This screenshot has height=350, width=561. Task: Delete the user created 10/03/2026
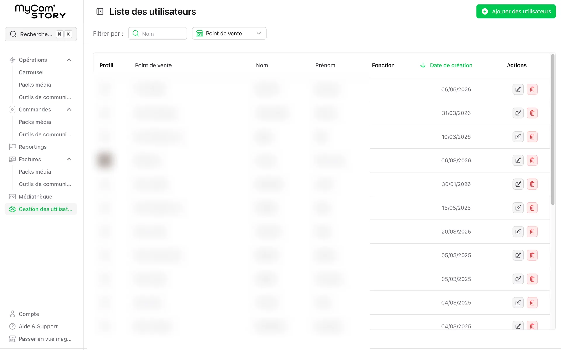[532, 136]
